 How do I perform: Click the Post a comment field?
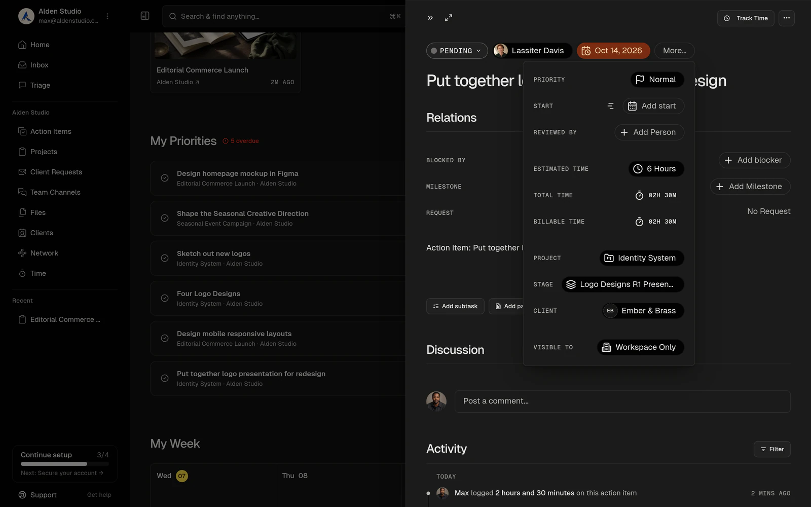622,401
